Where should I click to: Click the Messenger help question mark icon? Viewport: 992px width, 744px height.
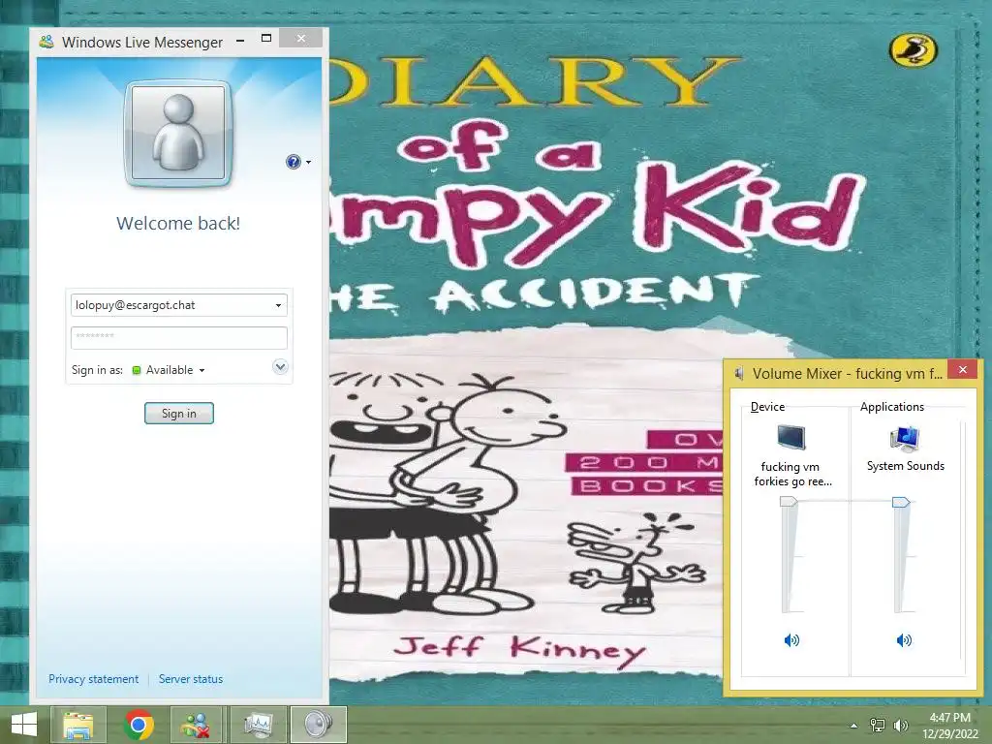coord(293,162)
